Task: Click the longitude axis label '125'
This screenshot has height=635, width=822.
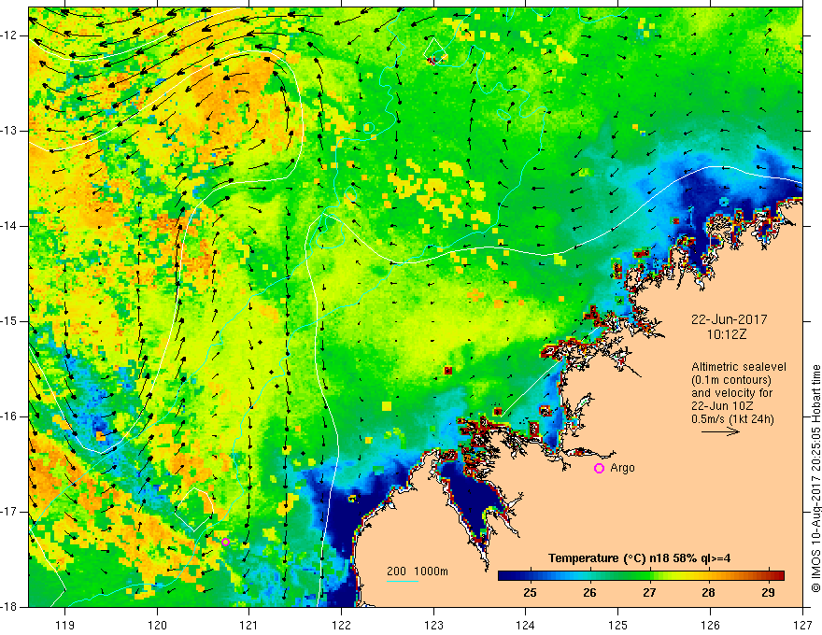Action: (618, 625)
